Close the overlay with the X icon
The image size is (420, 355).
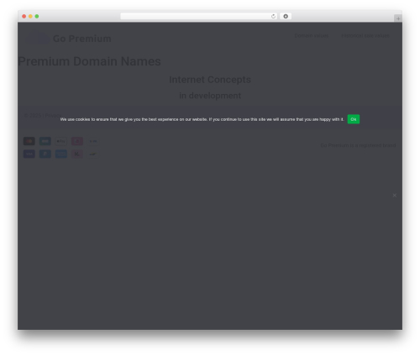(x=395, y=196)
